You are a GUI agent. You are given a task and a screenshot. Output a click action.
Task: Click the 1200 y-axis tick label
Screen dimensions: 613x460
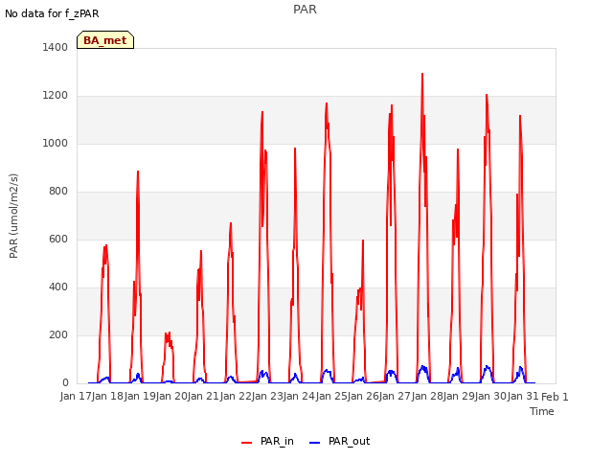click(x=56, y=96)
